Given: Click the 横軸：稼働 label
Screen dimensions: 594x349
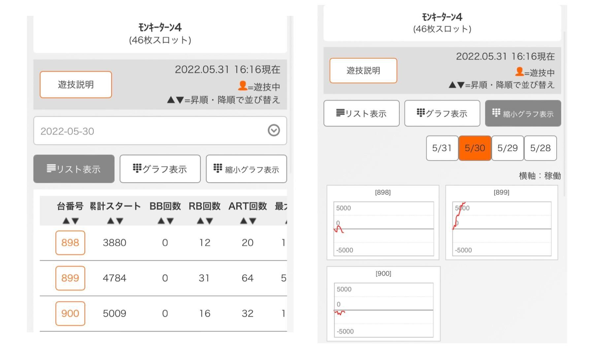Looking at the screenshot, I should [x=540, y=176].
